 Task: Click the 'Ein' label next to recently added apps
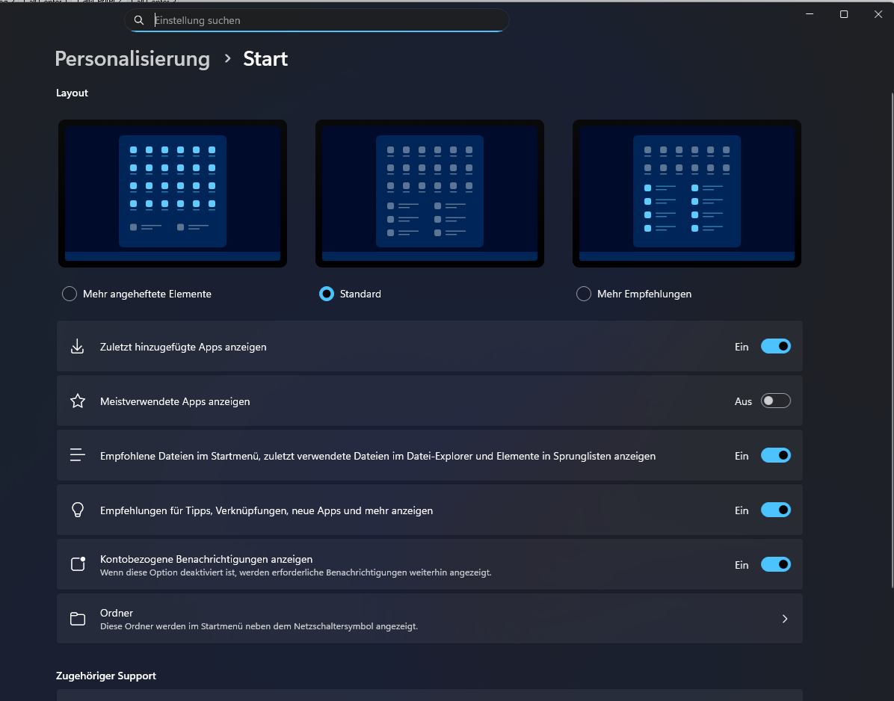pos(742,347)
